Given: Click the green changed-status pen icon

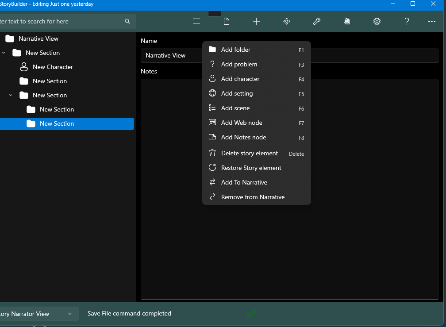Looking at the screenshot, I should pyautogui.click(x=251, y=313).
